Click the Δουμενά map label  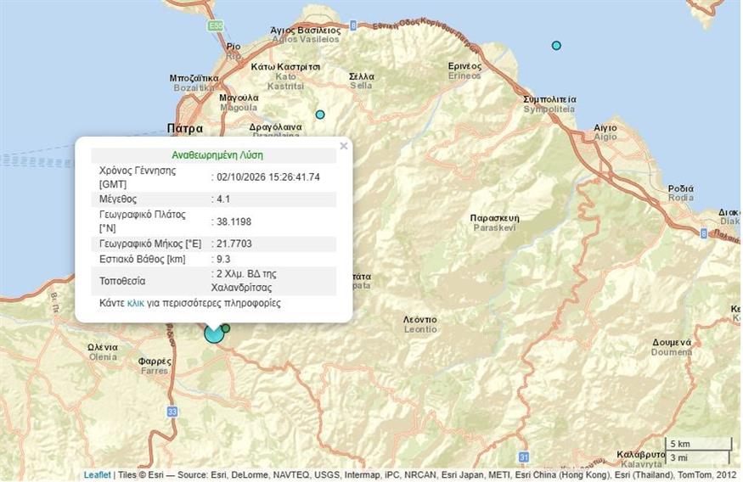point(672,342)
